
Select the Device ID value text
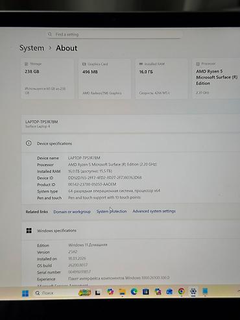click(105, 178)
